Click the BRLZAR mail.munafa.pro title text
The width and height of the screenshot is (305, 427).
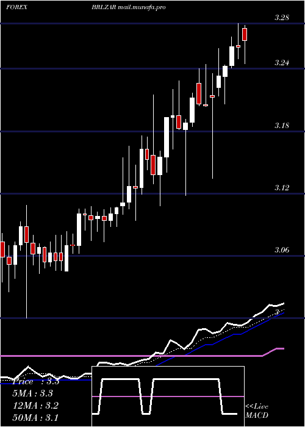pos(129,7)
